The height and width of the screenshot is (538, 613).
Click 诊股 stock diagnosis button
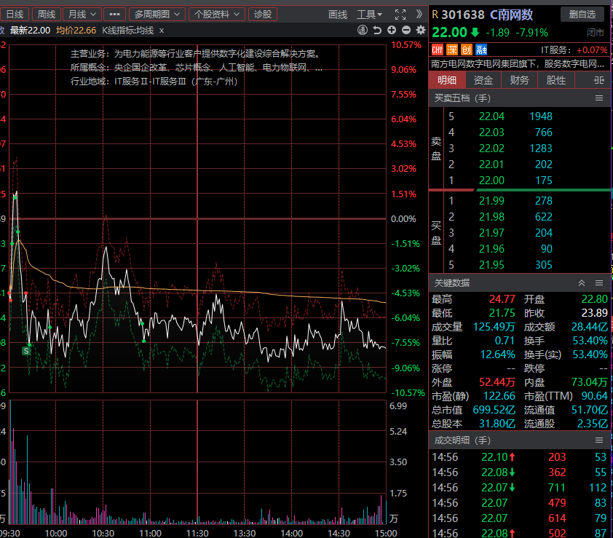click(x=263, y=15)
